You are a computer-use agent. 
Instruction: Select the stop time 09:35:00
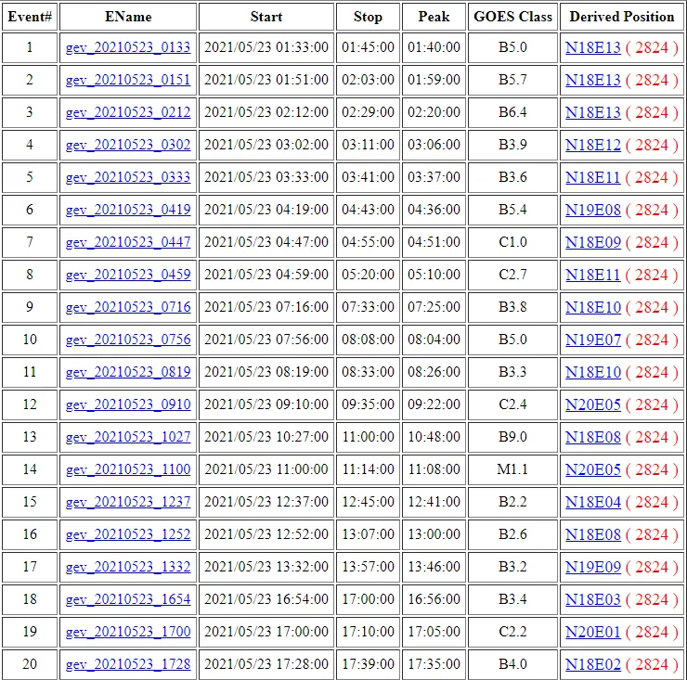coord(368,404)
